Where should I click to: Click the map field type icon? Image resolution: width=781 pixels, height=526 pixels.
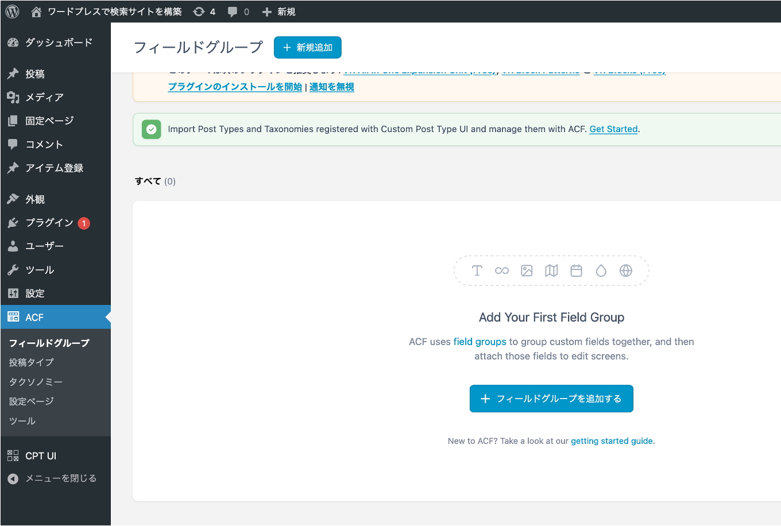551,270
